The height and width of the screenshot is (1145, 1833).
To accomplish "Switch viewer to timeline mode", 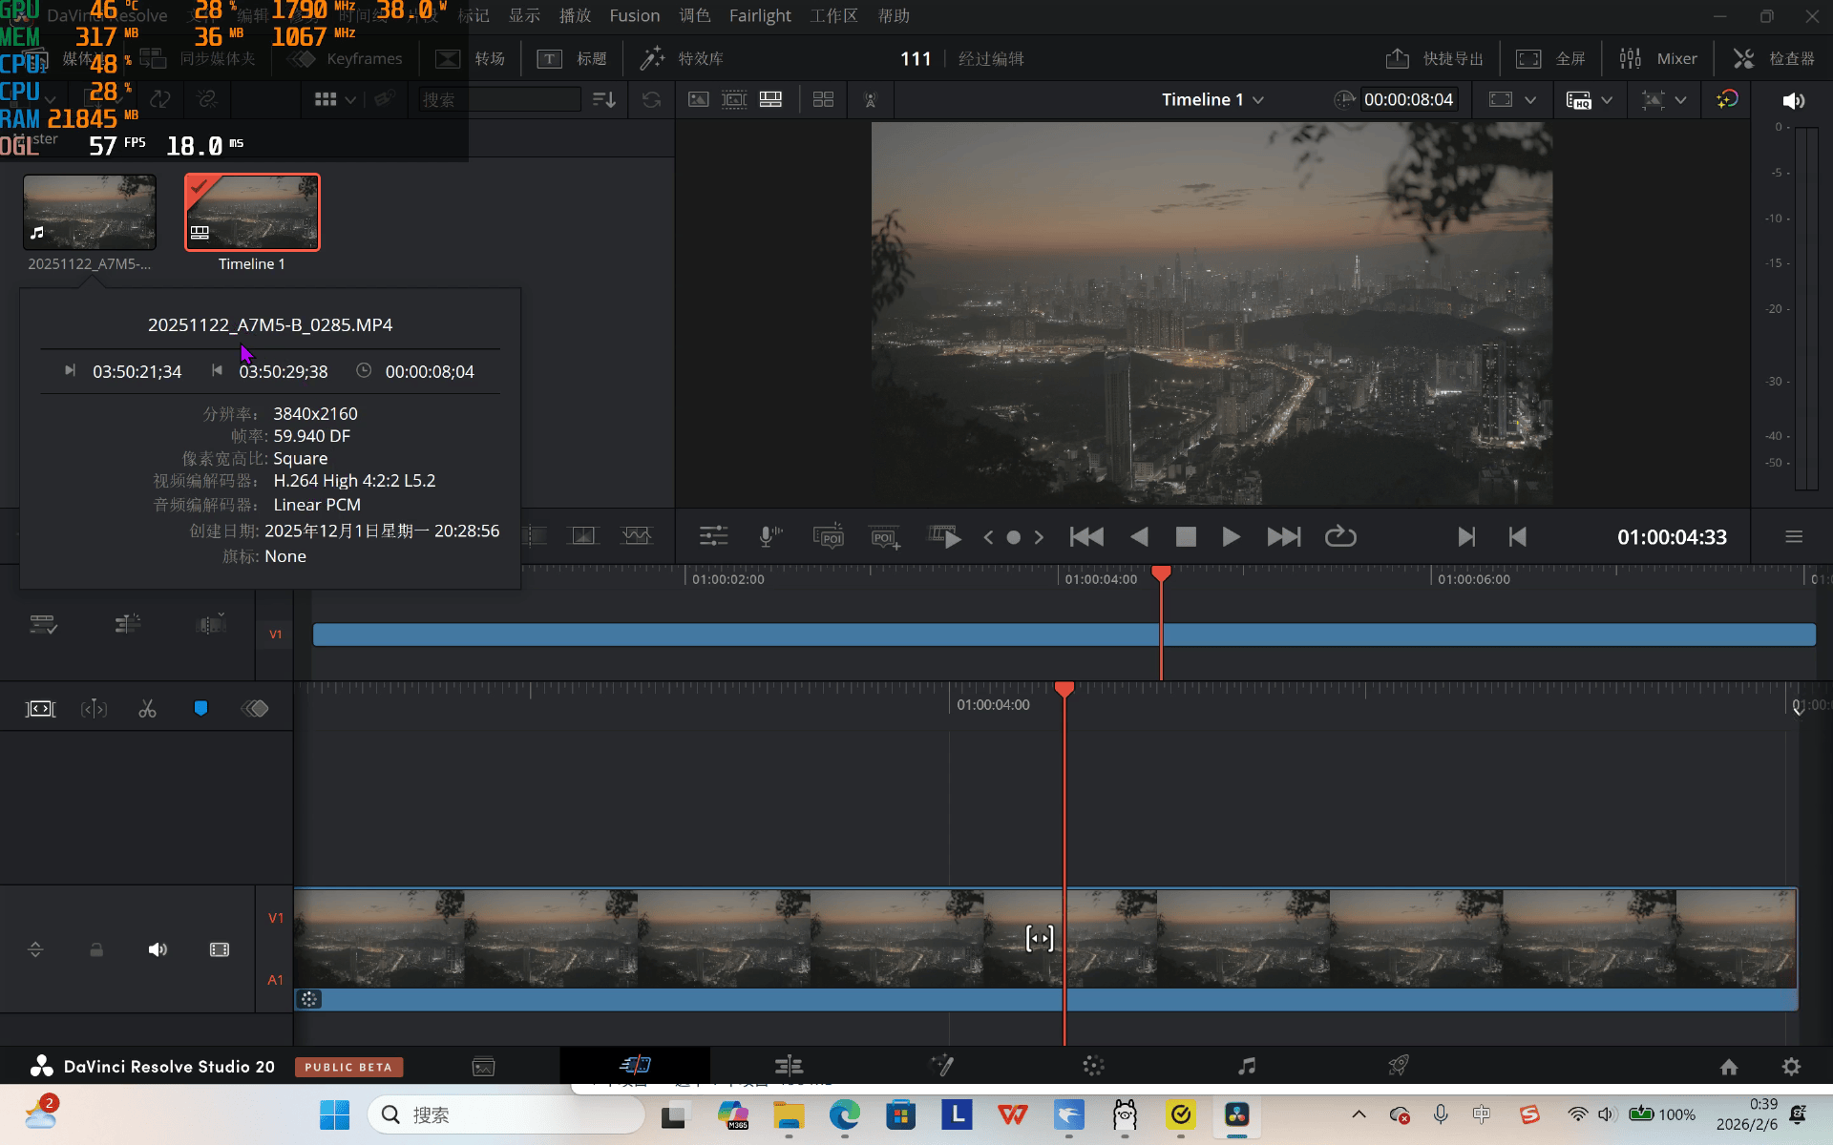I will click(770, 99).
